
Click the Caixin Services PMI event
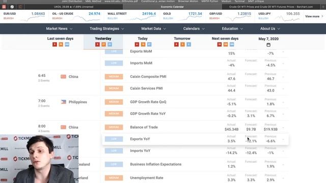tap(146, 88)
